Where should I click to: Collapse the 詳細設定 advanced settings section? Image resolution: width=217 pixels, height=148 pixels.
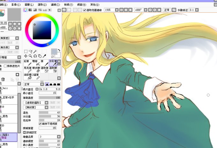(x=24, y=132)
